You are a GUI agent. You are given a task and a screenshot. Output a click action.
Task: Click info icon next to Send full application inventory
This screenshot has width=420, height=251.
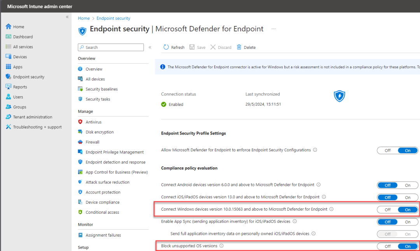(x=313, y=234)
